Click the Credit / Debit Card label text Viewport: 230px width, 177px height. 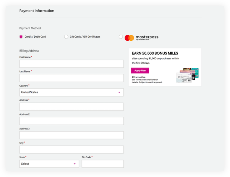tap(35, 37)
